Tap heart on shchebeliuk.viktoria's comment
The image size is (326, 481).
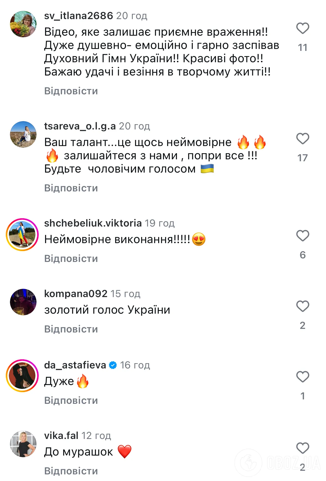pos(302,236)
